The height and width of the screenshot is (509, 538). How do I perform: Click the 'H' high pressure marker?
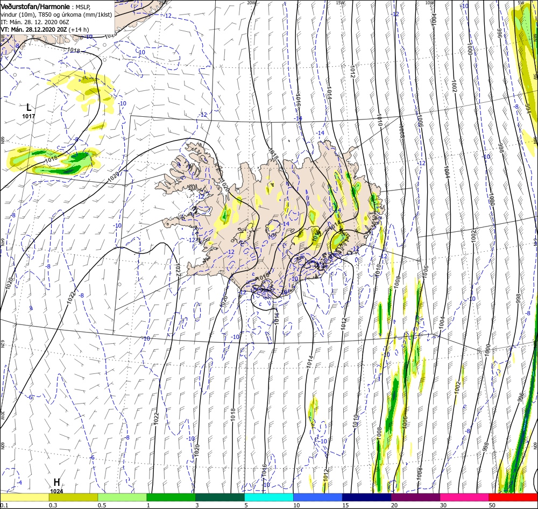56,483
